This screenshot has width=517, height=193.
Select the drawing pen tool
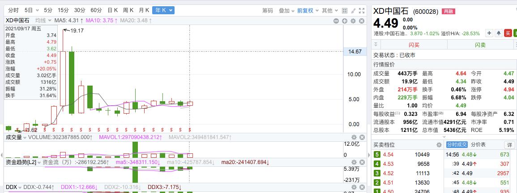click(x=353, y=11)
